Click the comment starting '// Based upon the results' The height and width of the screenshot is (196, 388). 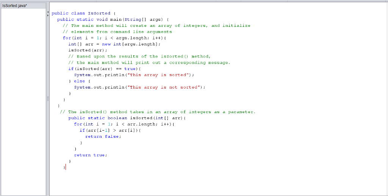tap(139, 57)
